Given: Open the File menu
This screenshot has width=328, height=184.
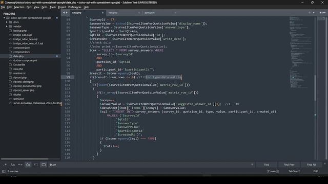Looking at the screenshot, I should (x=3, y=7).
